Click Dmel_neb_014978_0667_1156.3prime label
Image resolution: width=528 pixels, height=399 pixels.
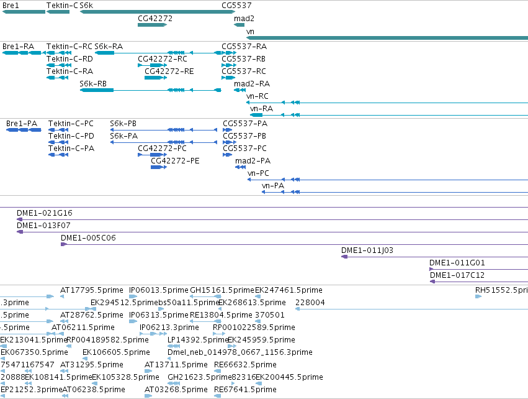(x=239, y=353)
